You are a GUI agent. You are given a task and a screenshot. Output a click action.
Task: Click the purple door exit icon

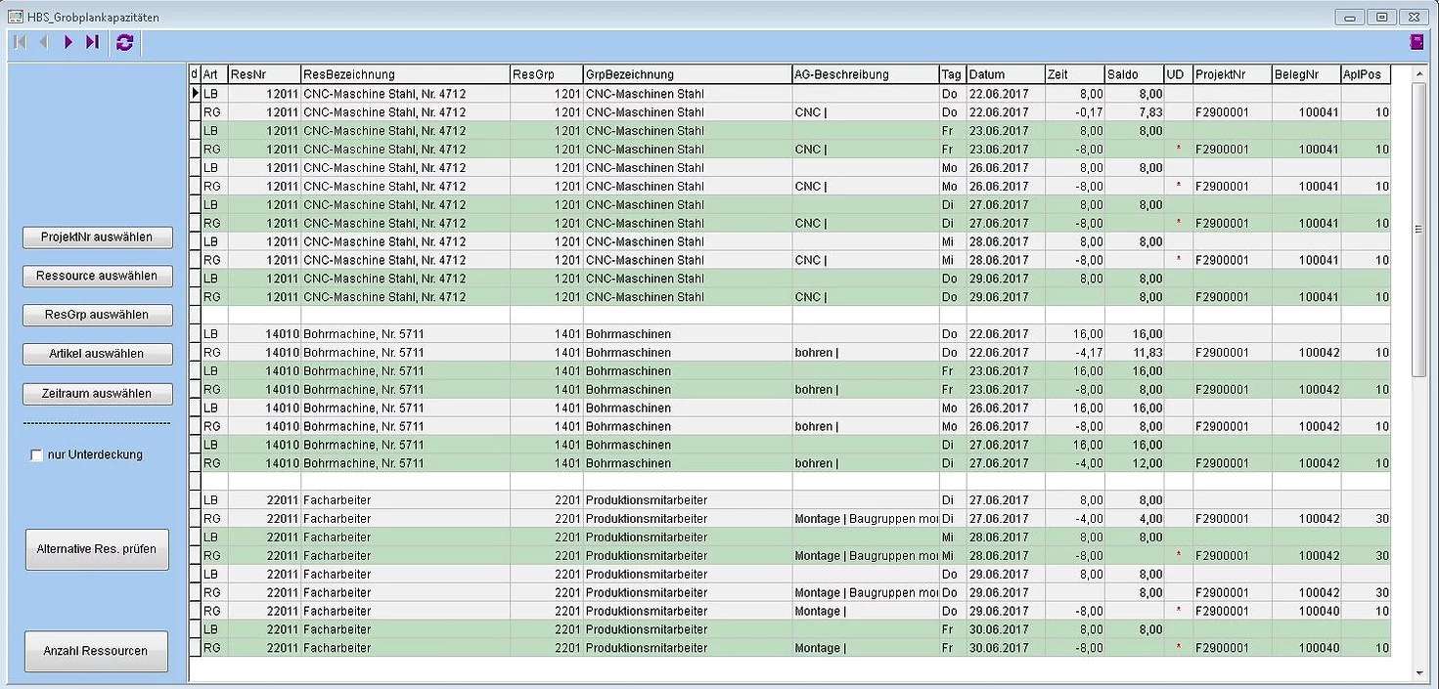[x=1416, y=42]
